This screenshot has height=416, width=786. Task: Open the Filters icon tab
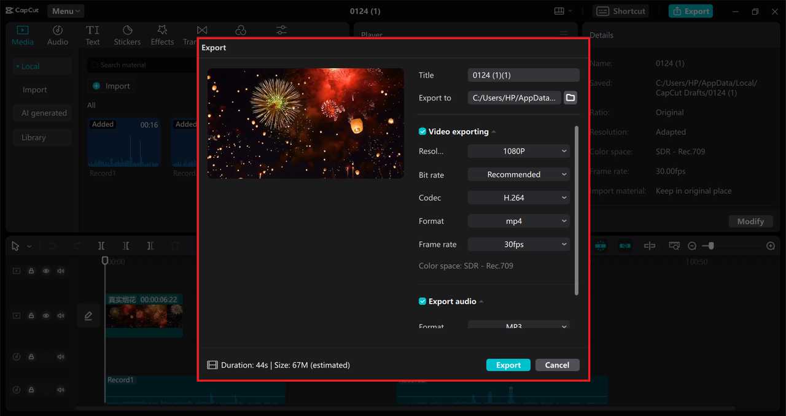coord(241,30)
